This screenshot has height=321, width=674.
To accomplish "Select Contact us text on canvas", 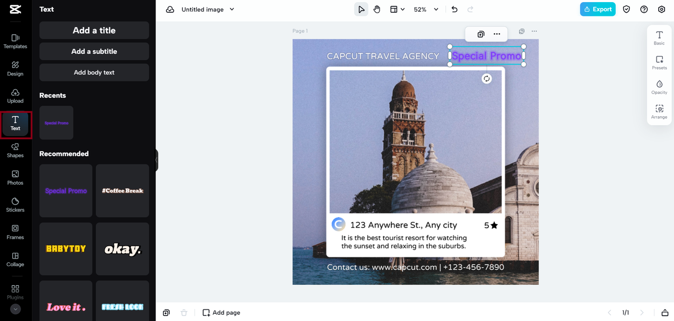I will [x=416, y=267].
